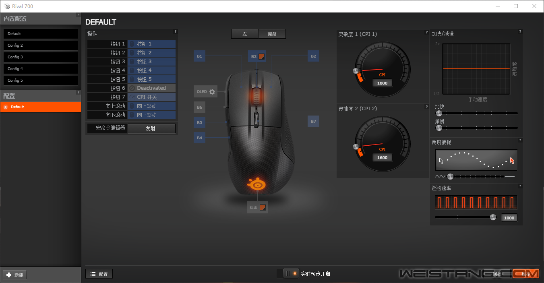This screenshot has height=283, width=544.
Task: Switch to the 顶部 mouse view tab
Action: pos(272,34)
